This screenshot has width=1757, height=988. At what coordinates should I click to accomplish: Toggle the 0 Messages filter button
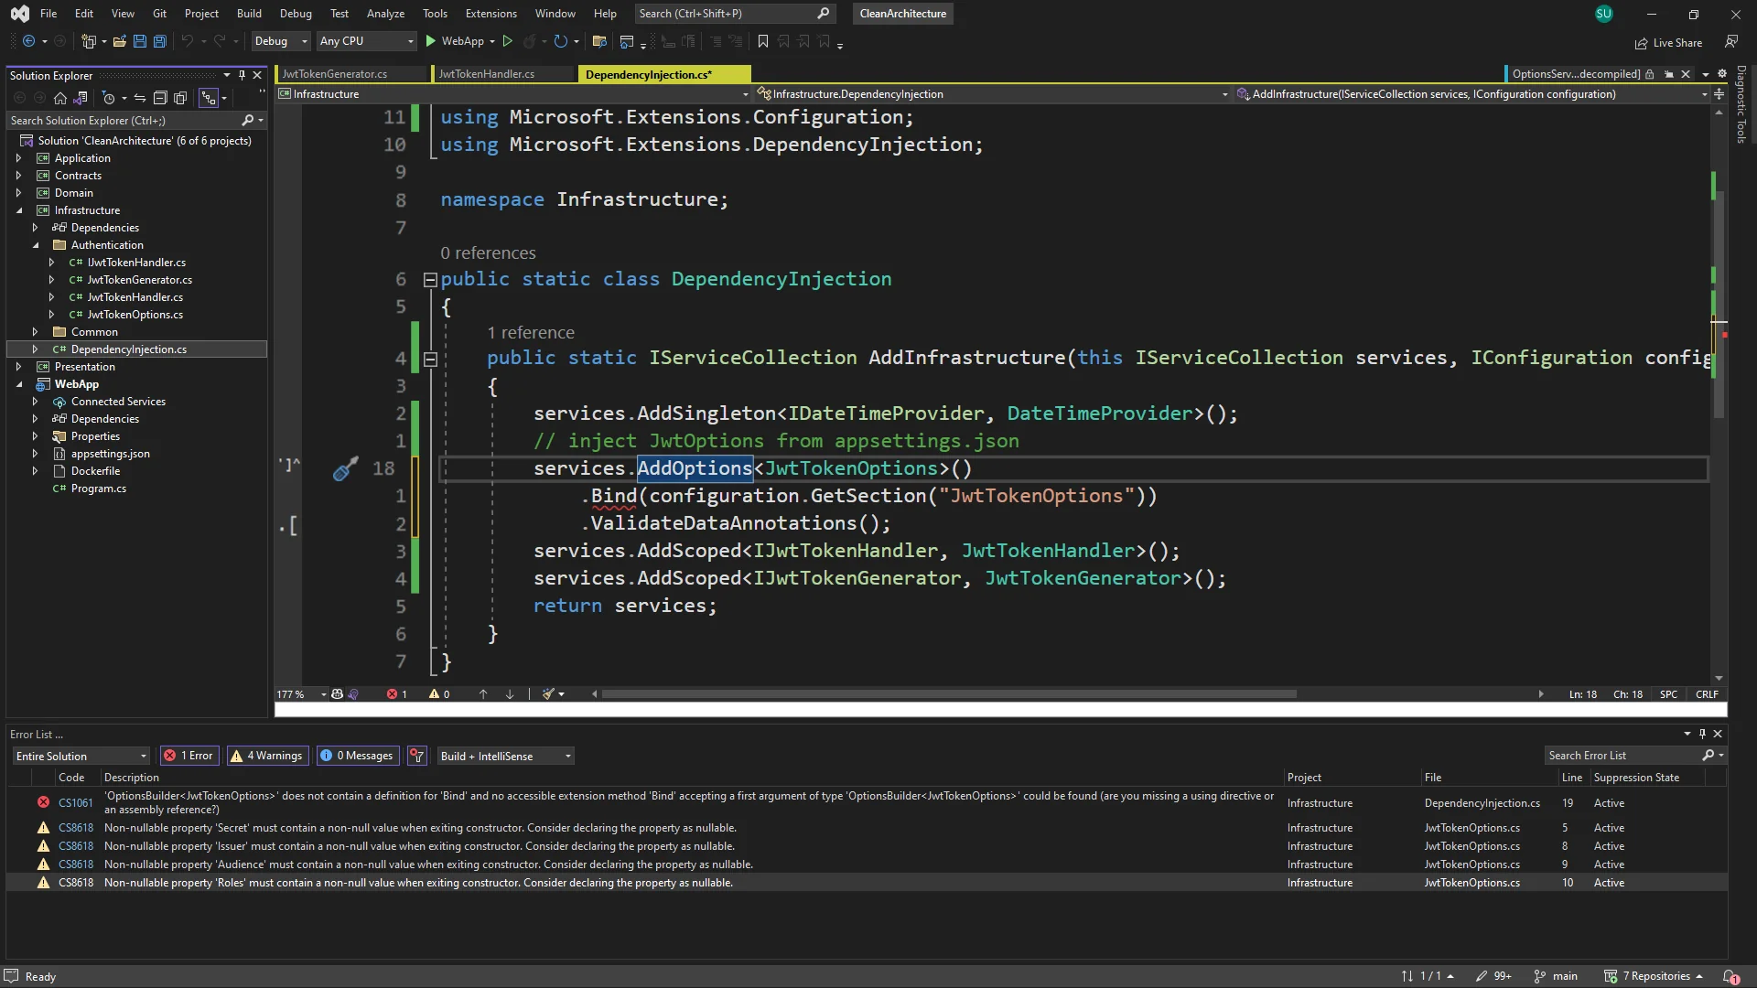click(357, 756)
